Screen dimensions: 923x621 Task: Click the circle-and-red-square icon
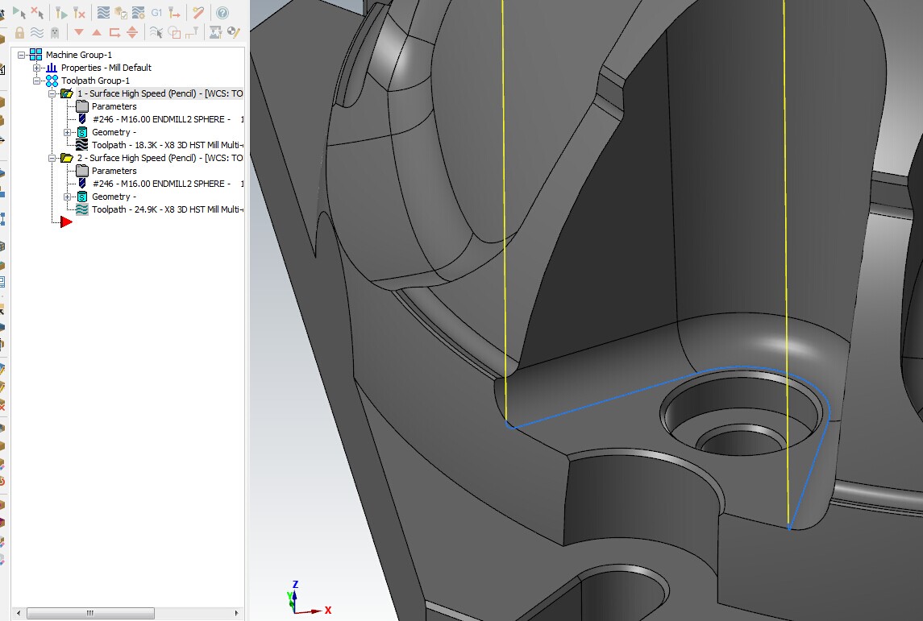click(174, 32)
